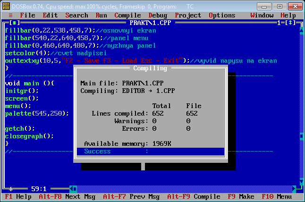Click the Success status line in dialog
This screenshot has height=202, width=305.
pos(151,151)
